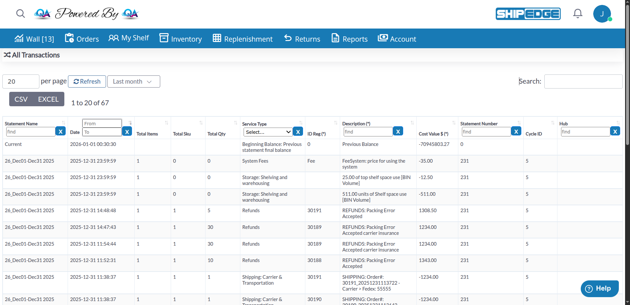Open the Account section
Image resolution: width=630 pixels, height=305 pixels.
pyautogui.click(x=397, y=38)
